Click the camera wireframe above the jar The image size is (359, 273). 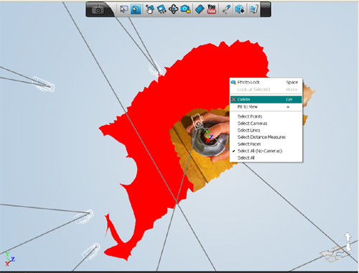pos(197,121)
